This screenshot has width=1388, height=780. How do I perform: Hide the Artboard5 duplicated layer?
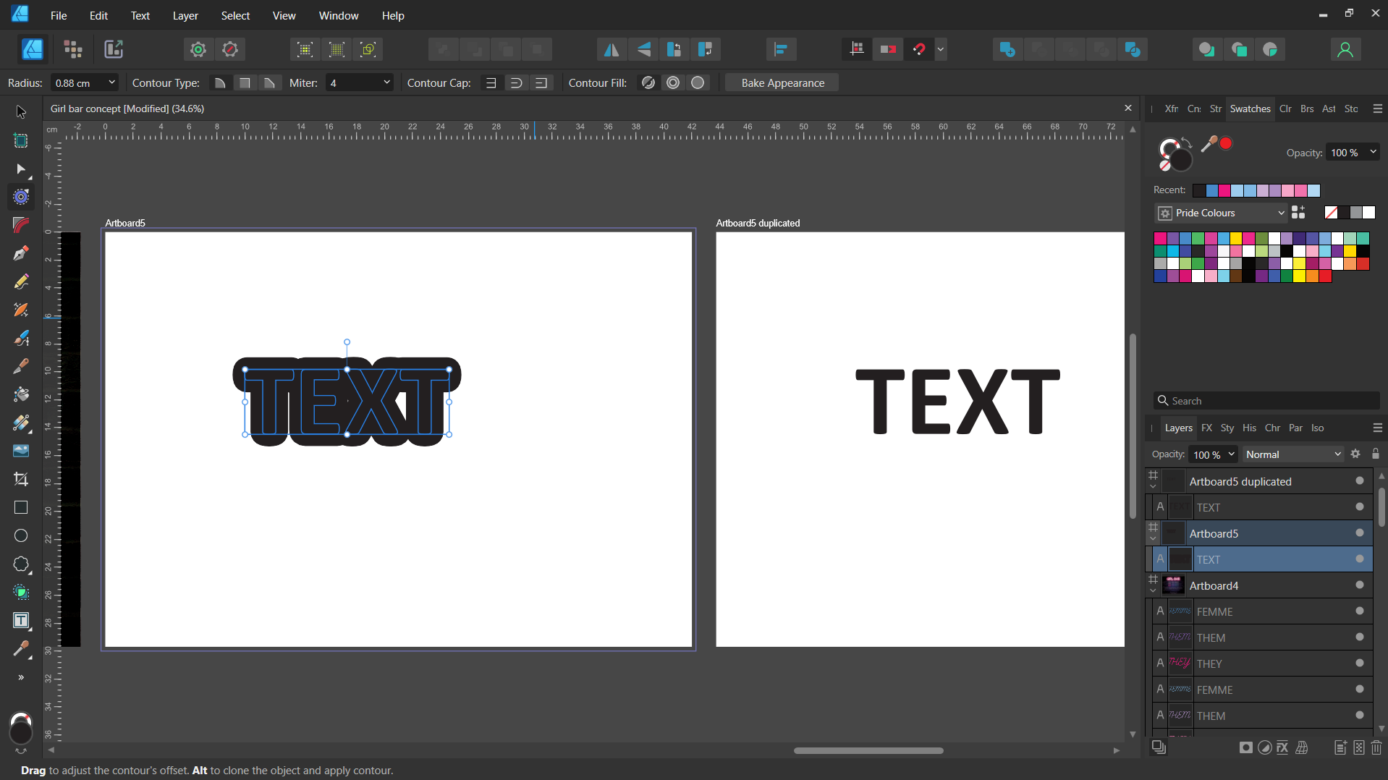click(1360, 481)
